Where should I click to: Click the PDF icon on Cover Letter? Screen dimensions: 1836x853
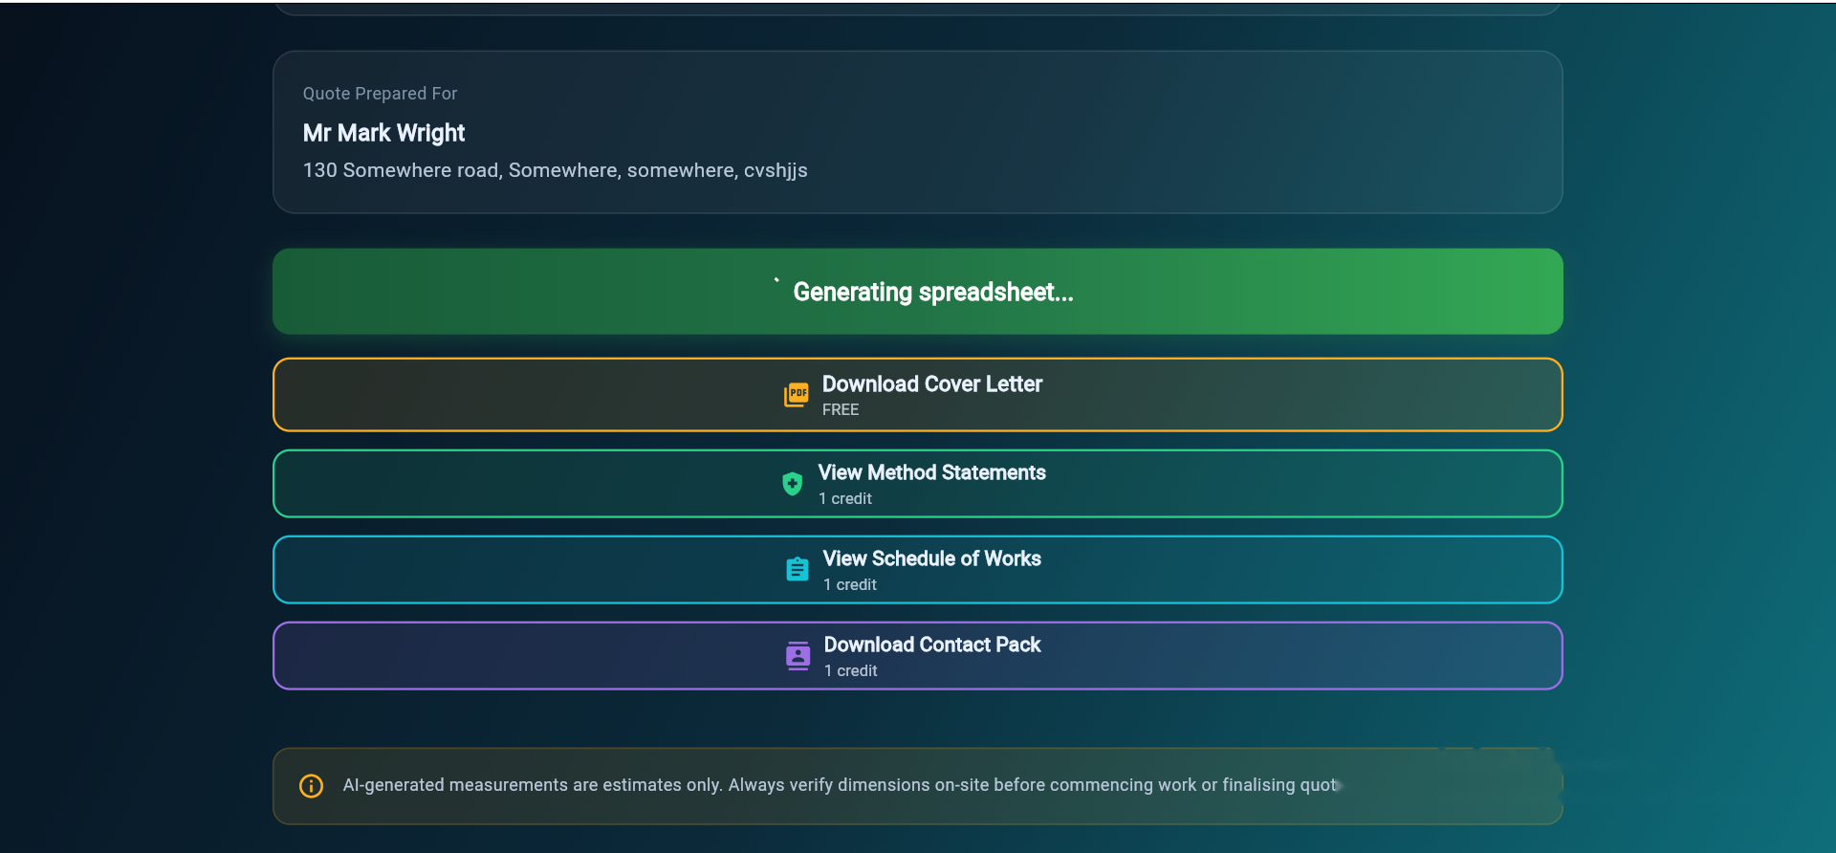[797, 395]
